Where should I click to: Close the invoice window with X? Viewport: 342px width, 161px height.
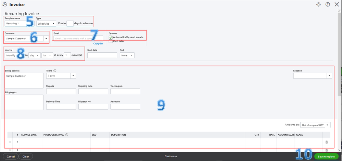click(337, 4)
